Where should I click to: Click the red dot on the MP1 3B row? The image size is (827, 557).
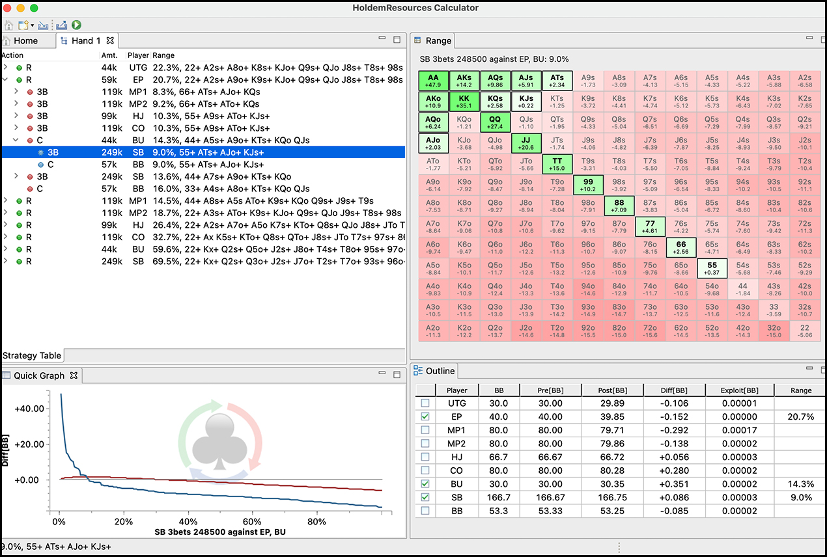pyautogui.click(x=30, y=92)
